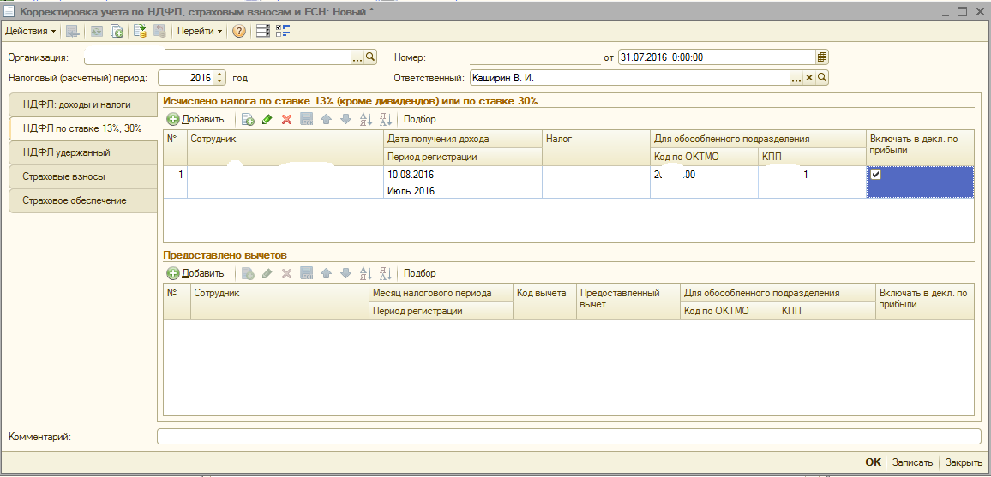Click Записать to save the document
The width and height of the screenshot is (991, 477).
(912, 462)
